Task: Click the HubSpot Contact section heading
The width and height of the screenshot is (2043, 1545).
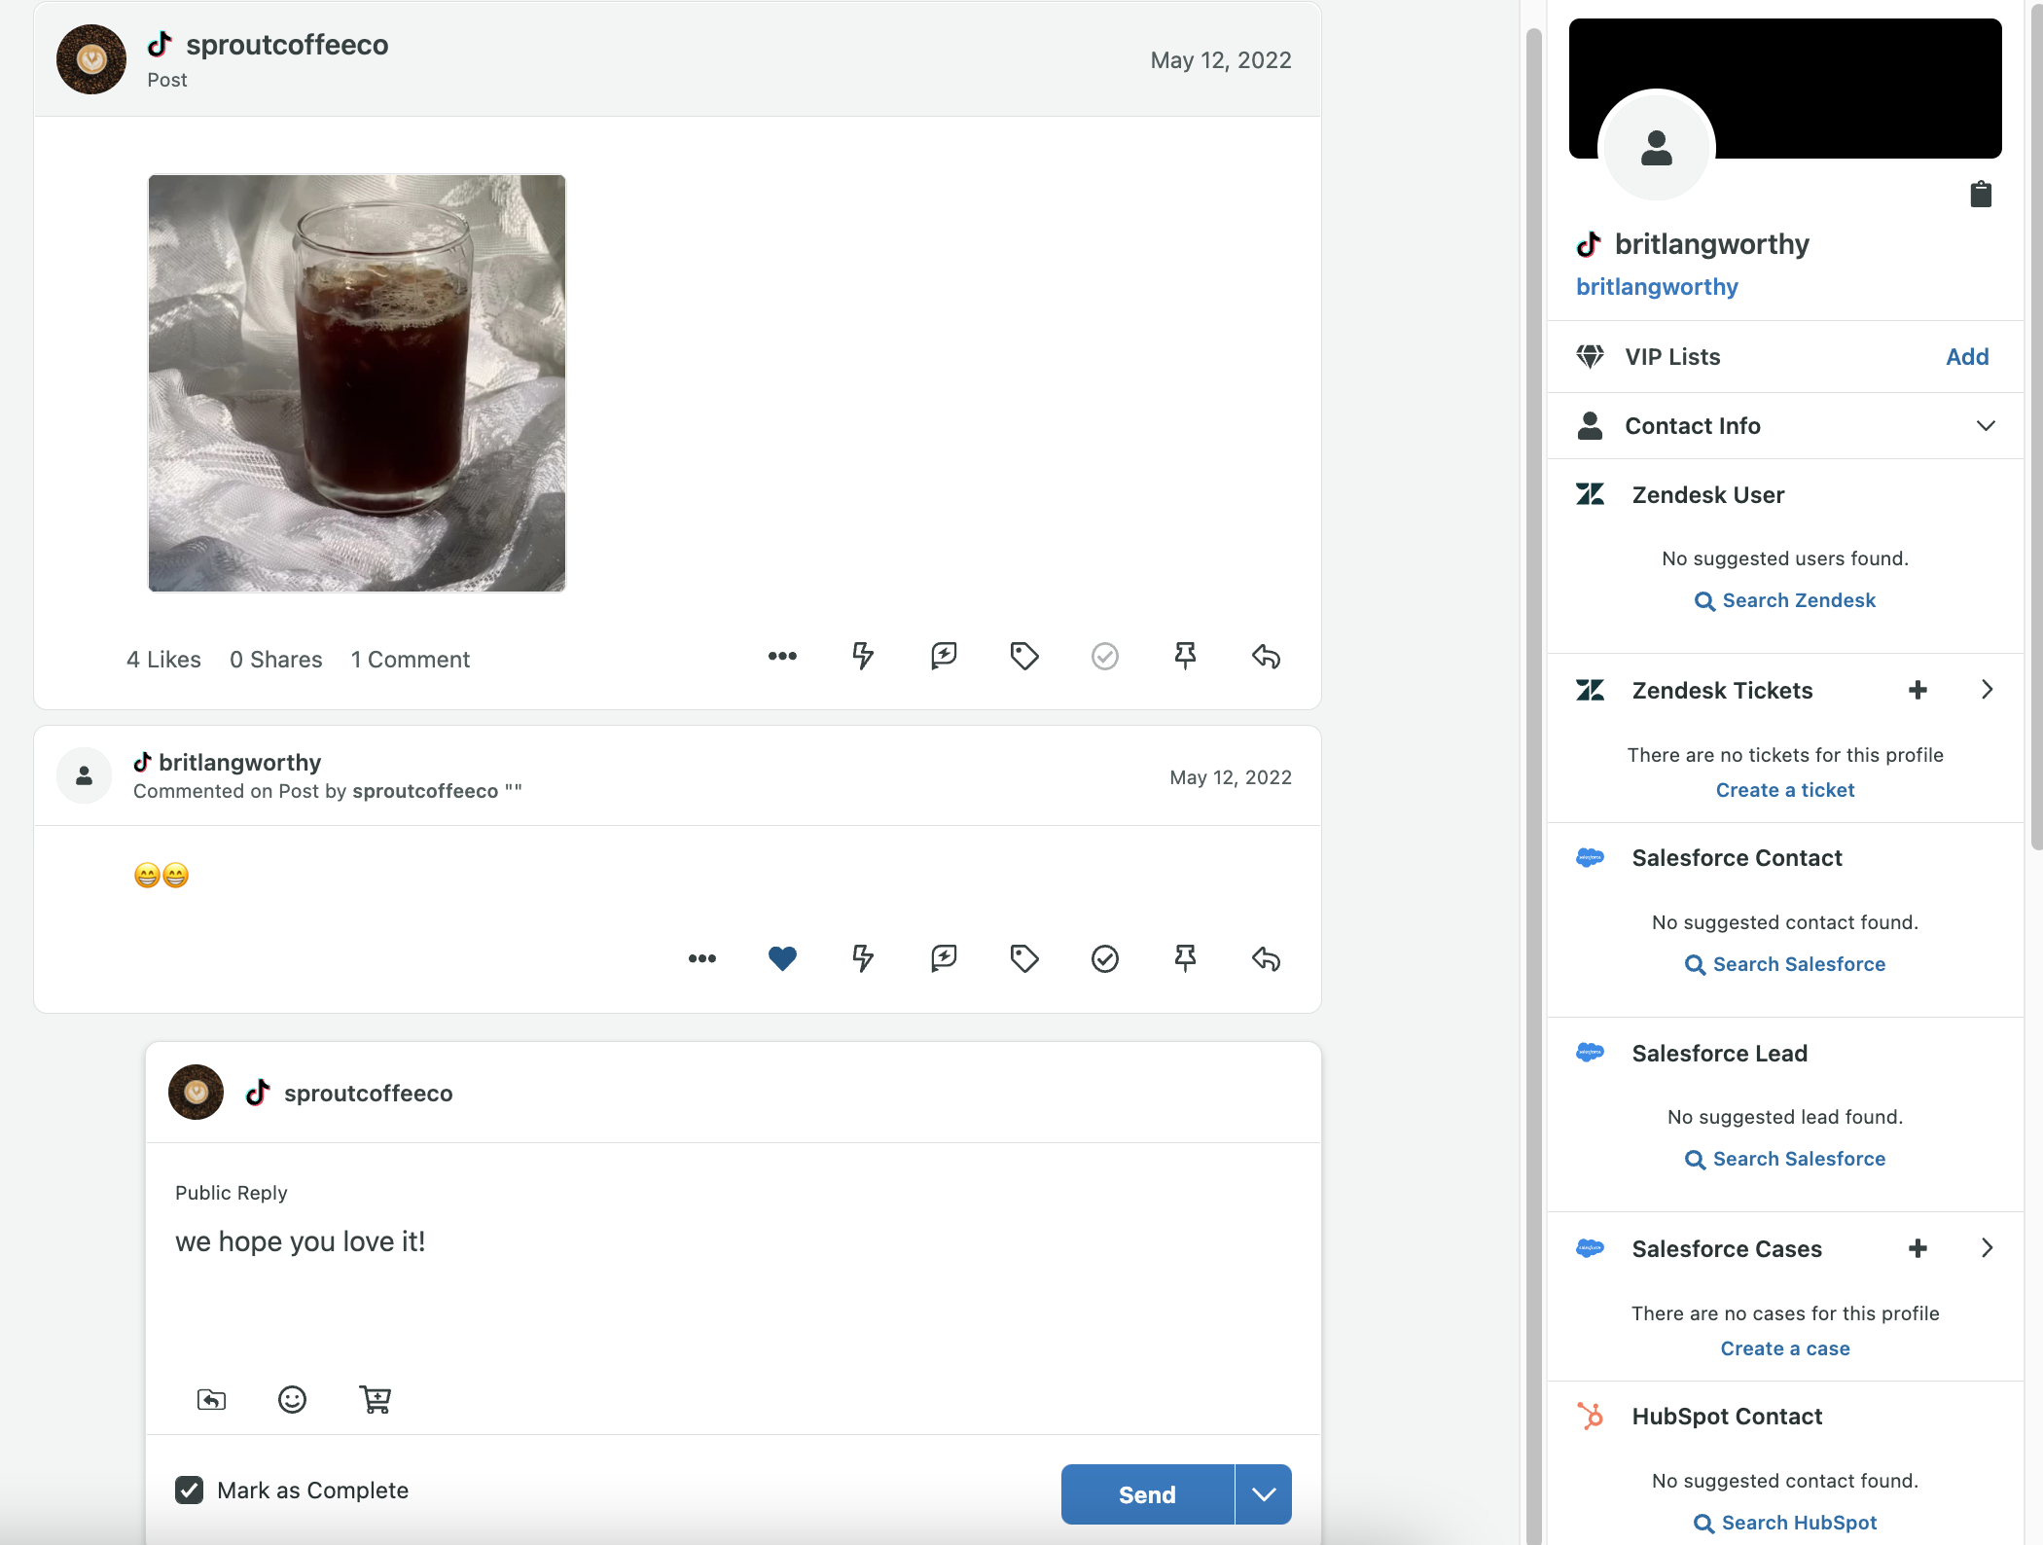Action: [1727, 1417]
